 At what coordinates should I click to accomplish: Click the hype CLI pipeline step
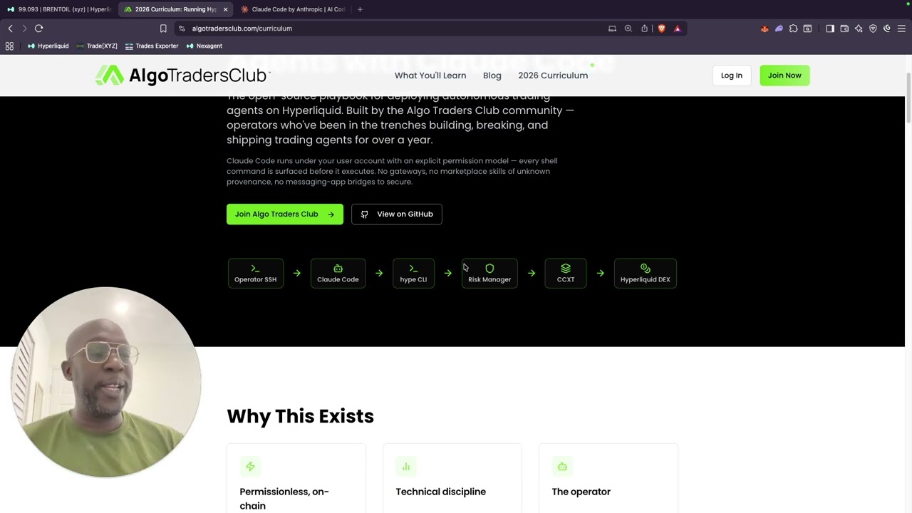[x=413, y=273]
